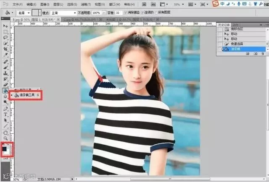The image size is (269, 182).
Task: Click the 容差 tolerance input field
Action: [x=119, y=13]
